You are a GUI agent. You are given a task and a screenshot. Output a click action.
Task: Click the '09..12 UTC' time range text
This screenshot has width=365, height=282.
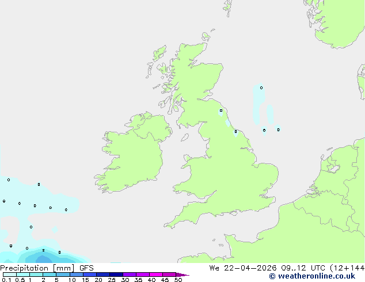(x=303, y=268)
